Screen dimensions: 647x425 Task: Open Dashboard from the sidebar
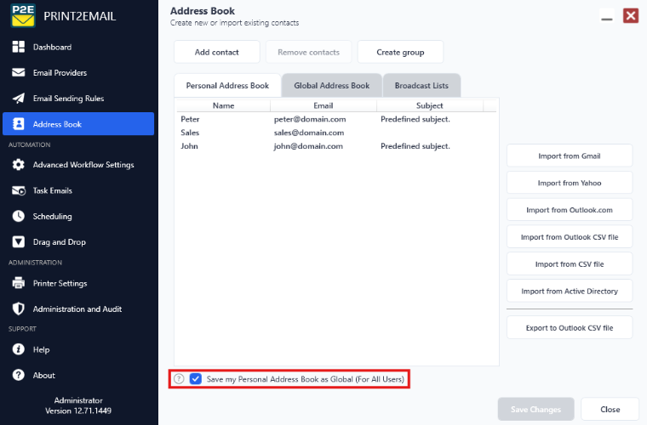tap(53, 47)
